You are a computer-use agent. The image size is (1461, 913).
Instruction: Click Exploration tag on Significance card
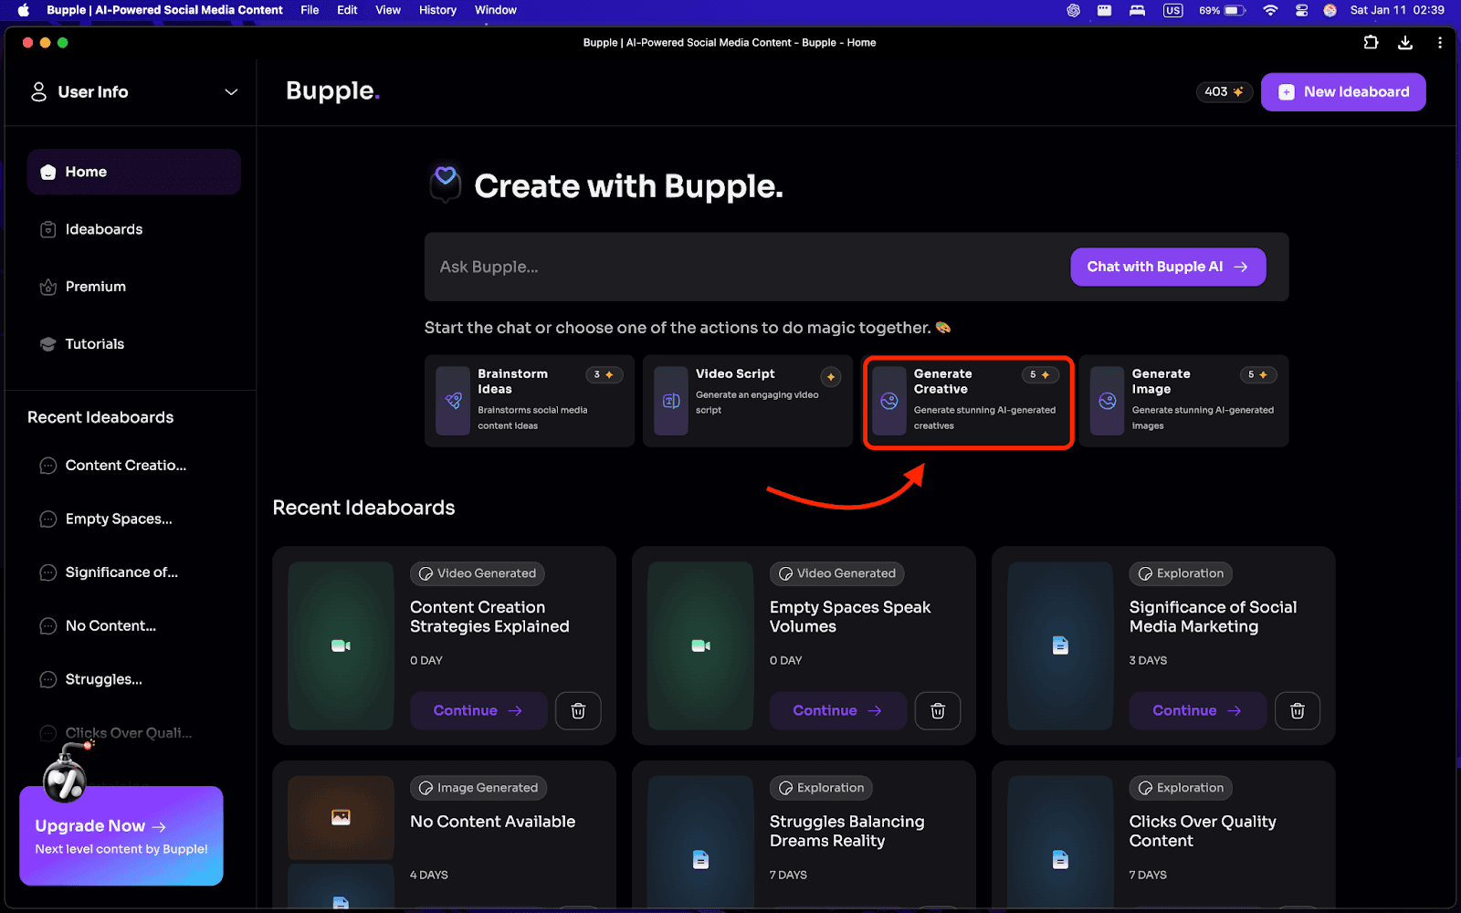pyautogui.click(x=1182, y=573)
